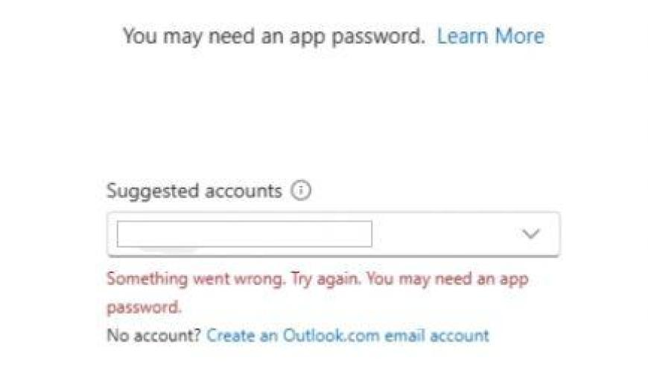
Task: Click the red Something went wrong error message
Action: (x=317, y=292)
